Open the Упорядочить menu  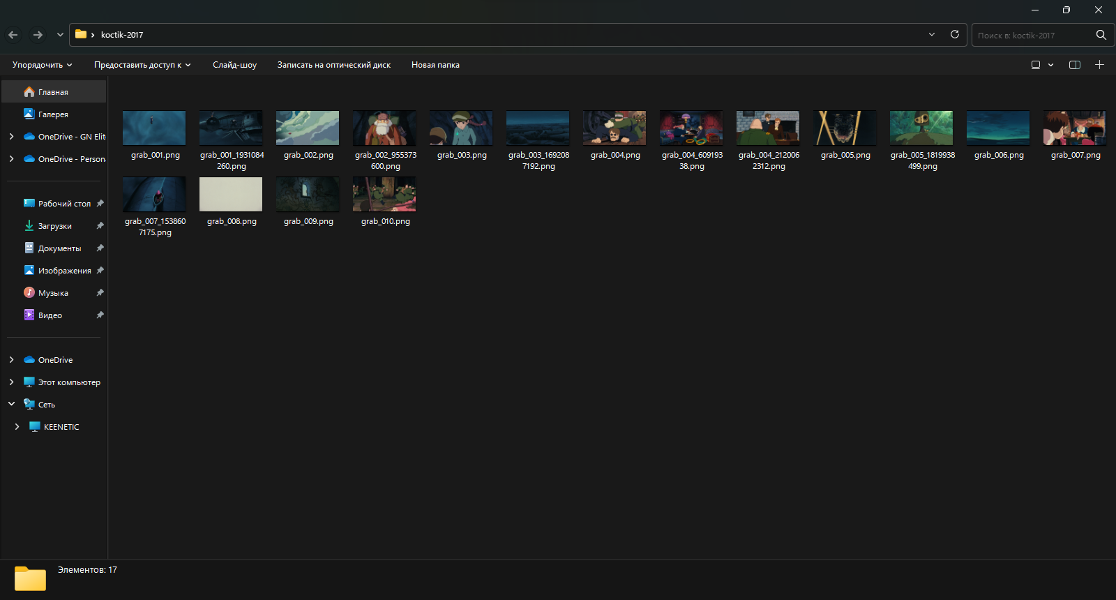pyautogui.click(x=42, y=65)
